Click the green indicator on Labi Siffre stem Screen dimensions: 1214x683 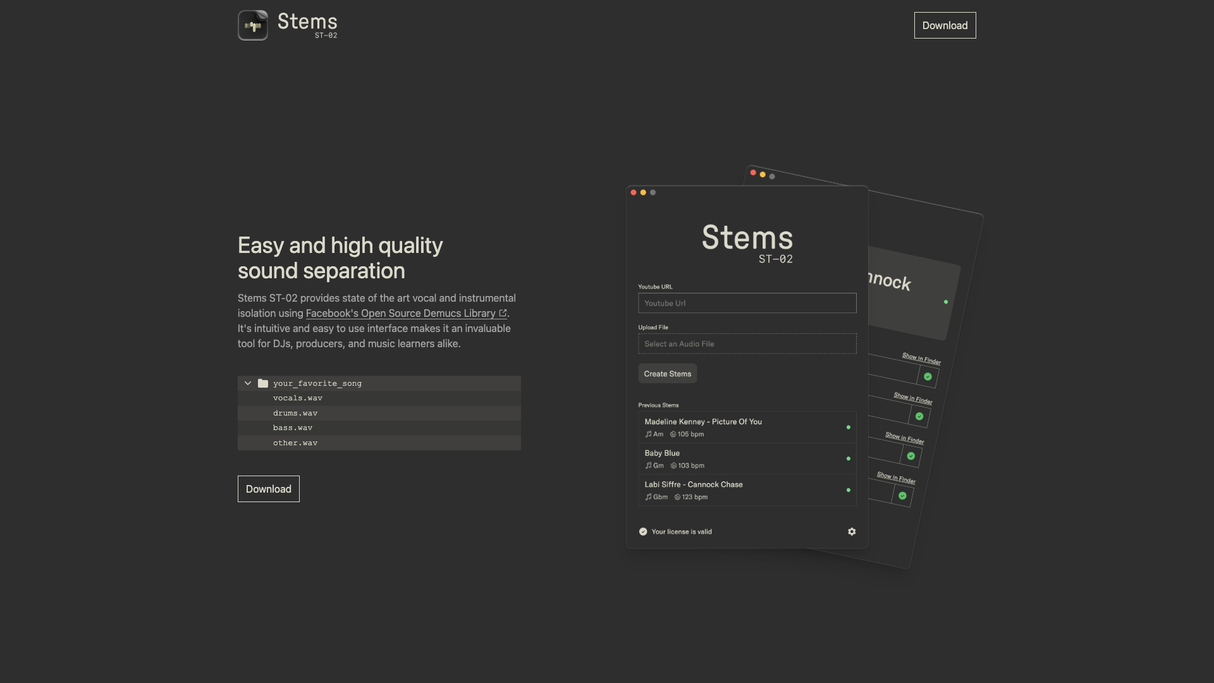point(848,489)
